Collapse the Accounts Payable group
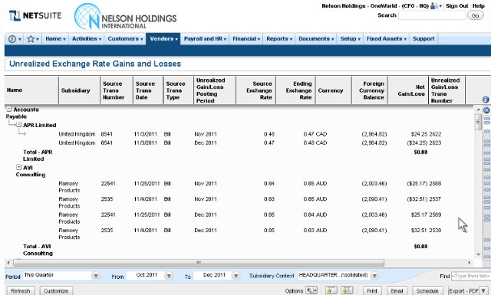Viewport: 491px width, 295px height. [9, 109]
